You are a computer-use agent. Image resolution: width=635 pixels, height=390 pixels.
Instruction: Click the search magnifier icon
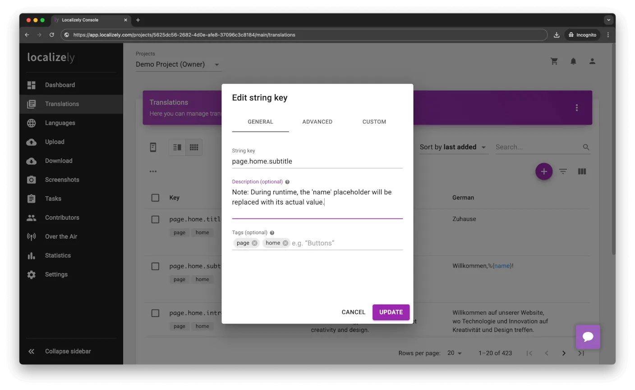pos(586,147)
